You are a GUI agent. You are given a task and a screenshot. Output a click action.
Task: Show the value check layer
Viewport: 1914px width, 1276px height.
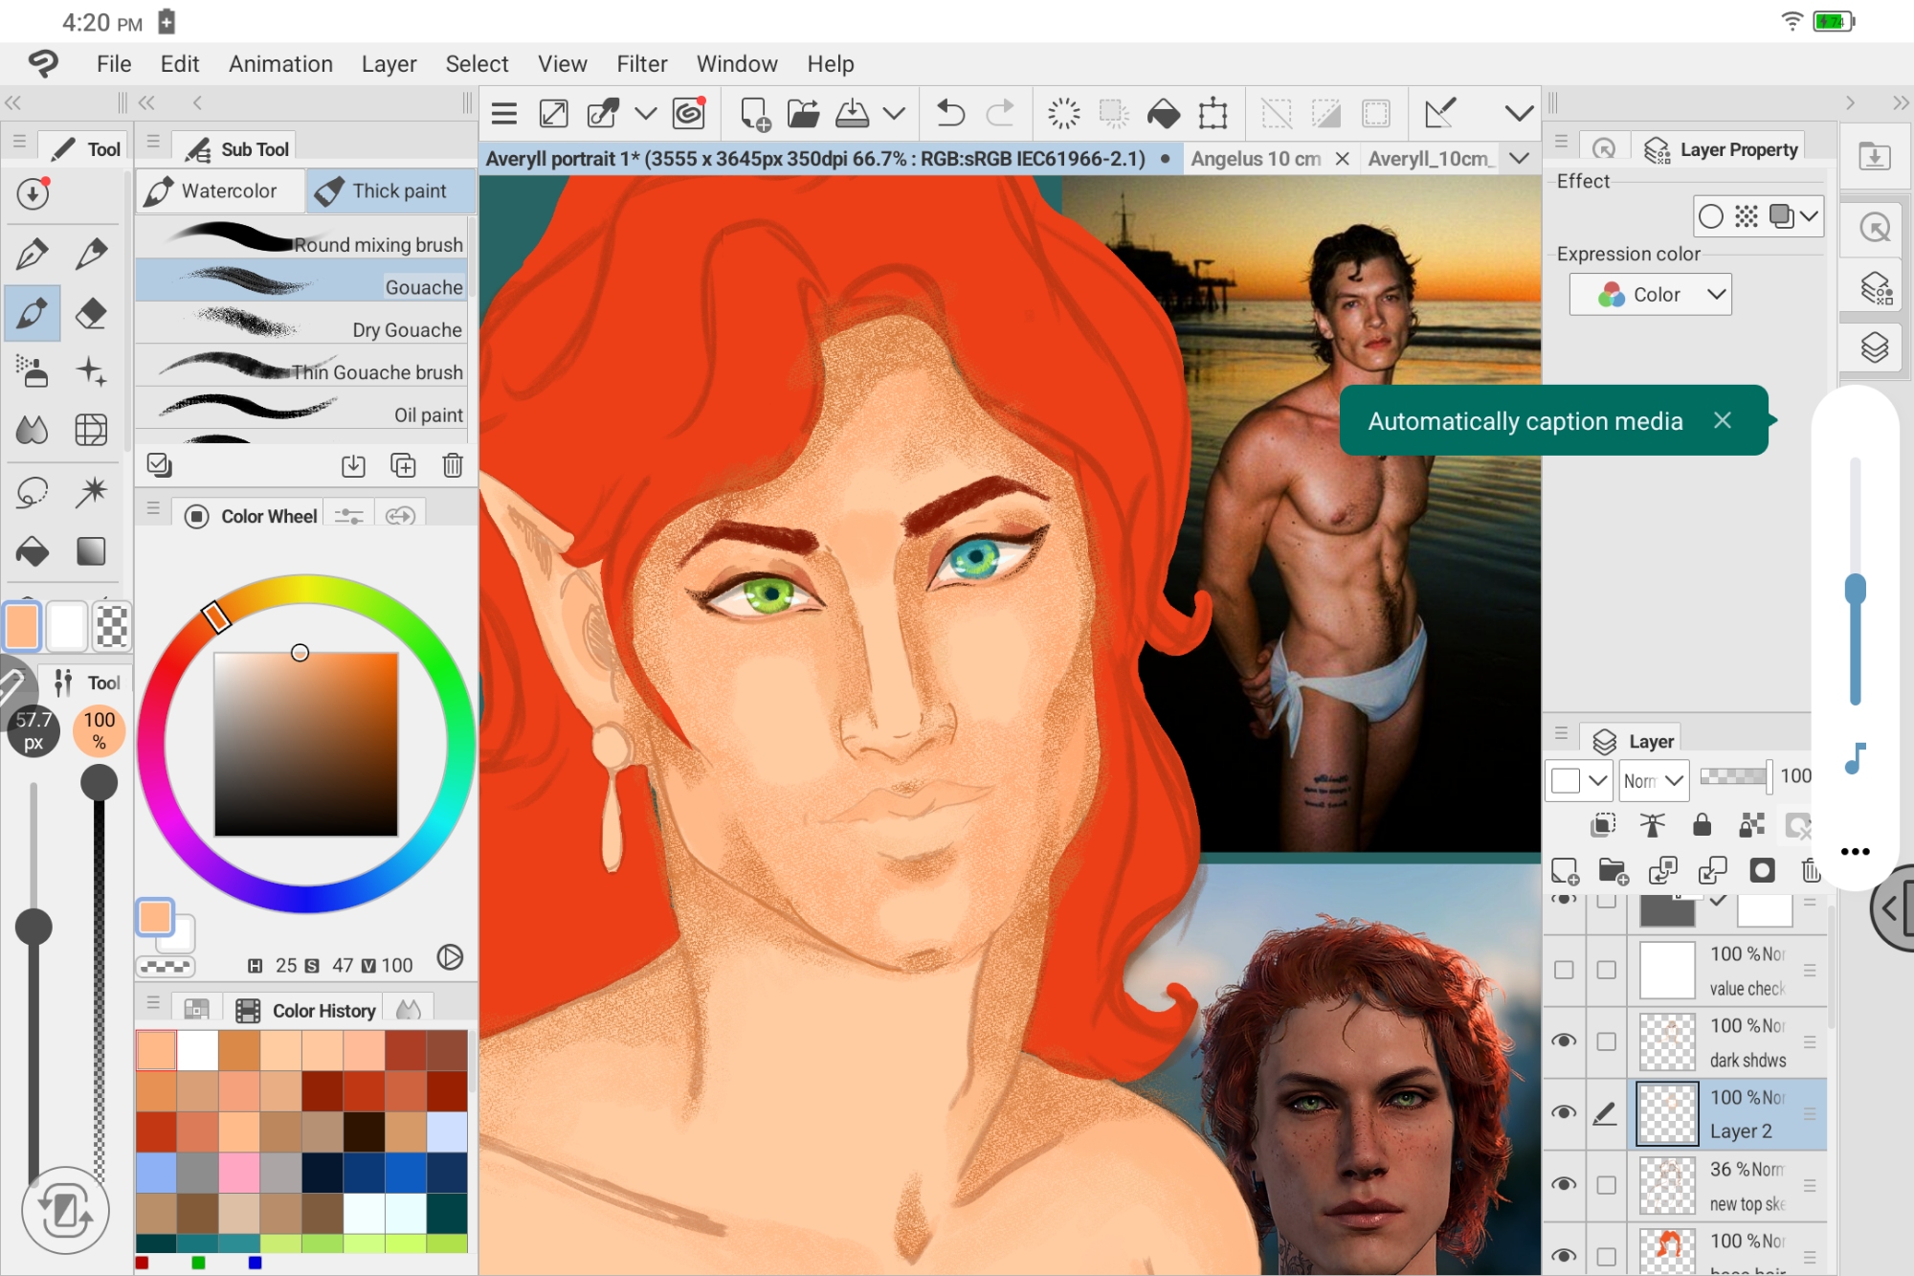(x=1564, y=970)
